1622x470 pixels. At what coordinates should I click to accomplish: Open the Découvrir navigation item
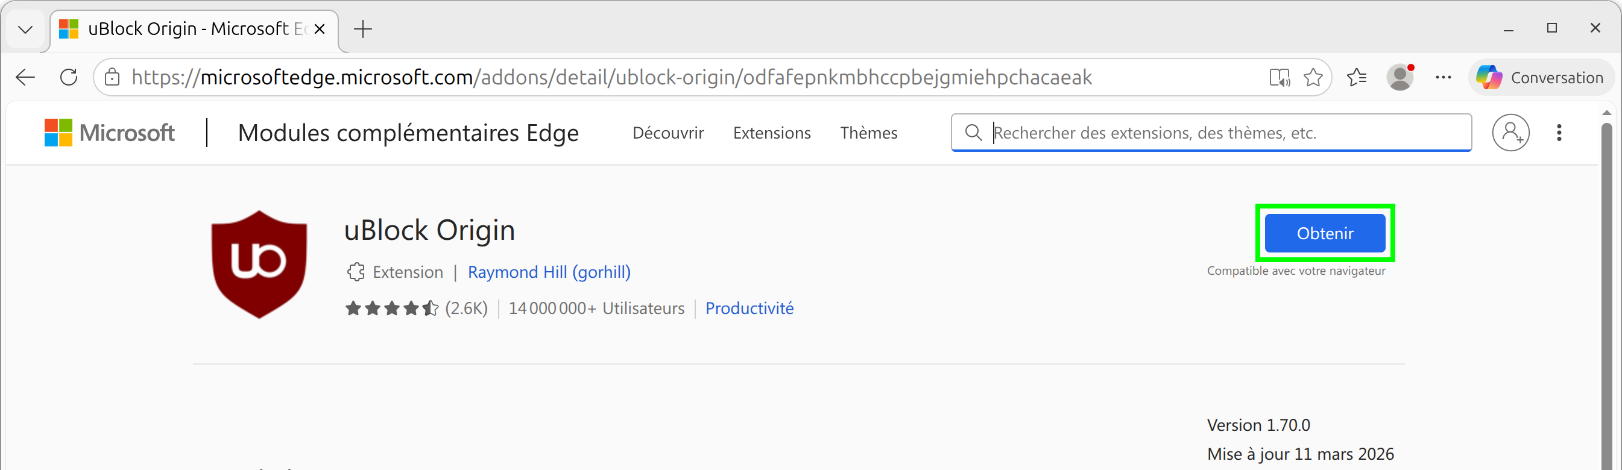(667, 133)
